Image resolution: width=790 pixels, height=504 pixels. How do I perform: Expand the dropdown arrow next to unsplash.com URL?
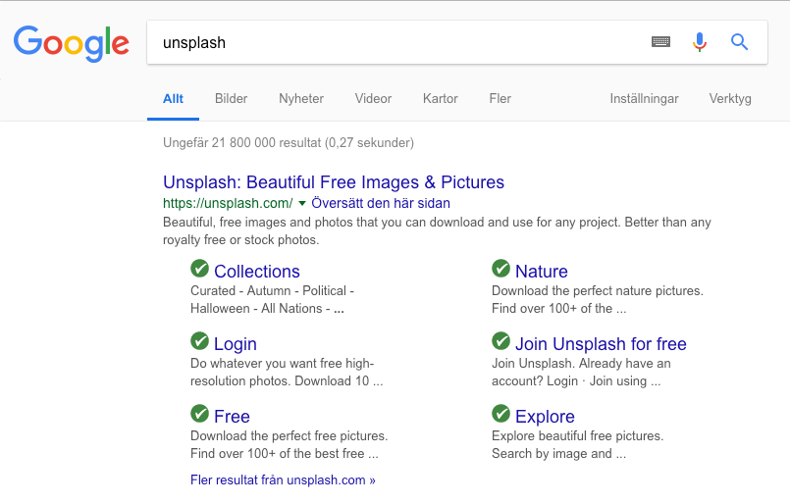pyautogui.click(x=302, y=203)
